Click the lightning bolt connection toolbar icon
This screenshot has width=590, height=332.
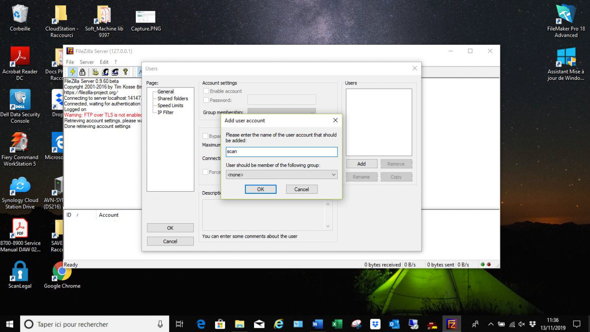73,72
